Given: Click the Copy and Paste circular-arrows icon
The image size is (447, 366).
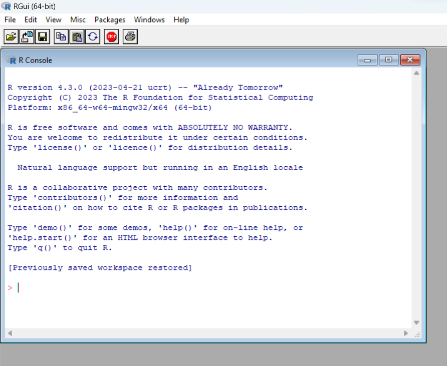Looking at the screenshot, I should point(93,37).
